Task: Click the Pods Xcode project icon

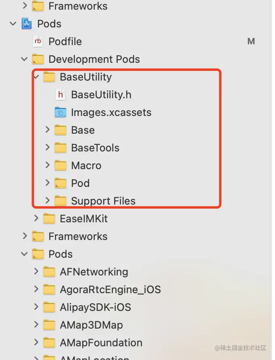Action: 27,24
